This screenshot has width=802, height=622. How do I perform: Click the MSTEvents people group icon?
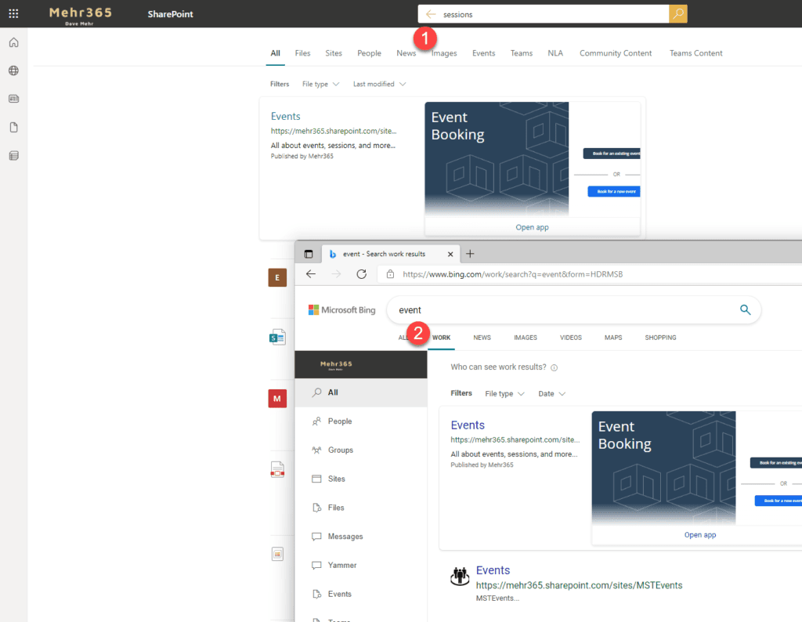tap(460, 576)
